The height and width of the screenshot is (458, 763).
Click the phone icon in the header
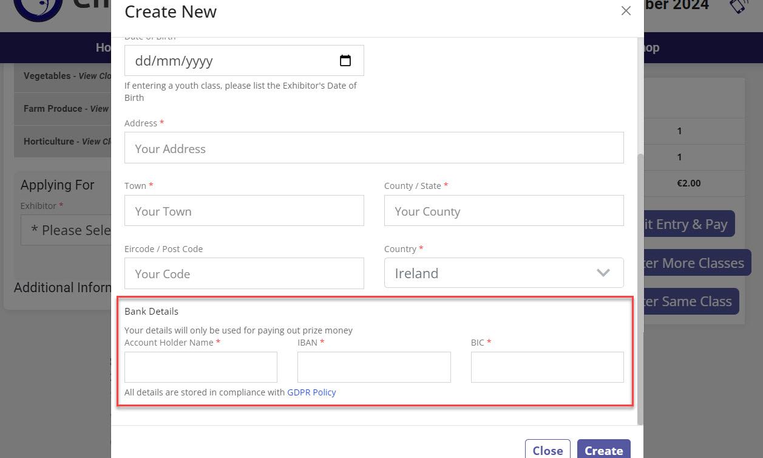(x=738, y=6)
